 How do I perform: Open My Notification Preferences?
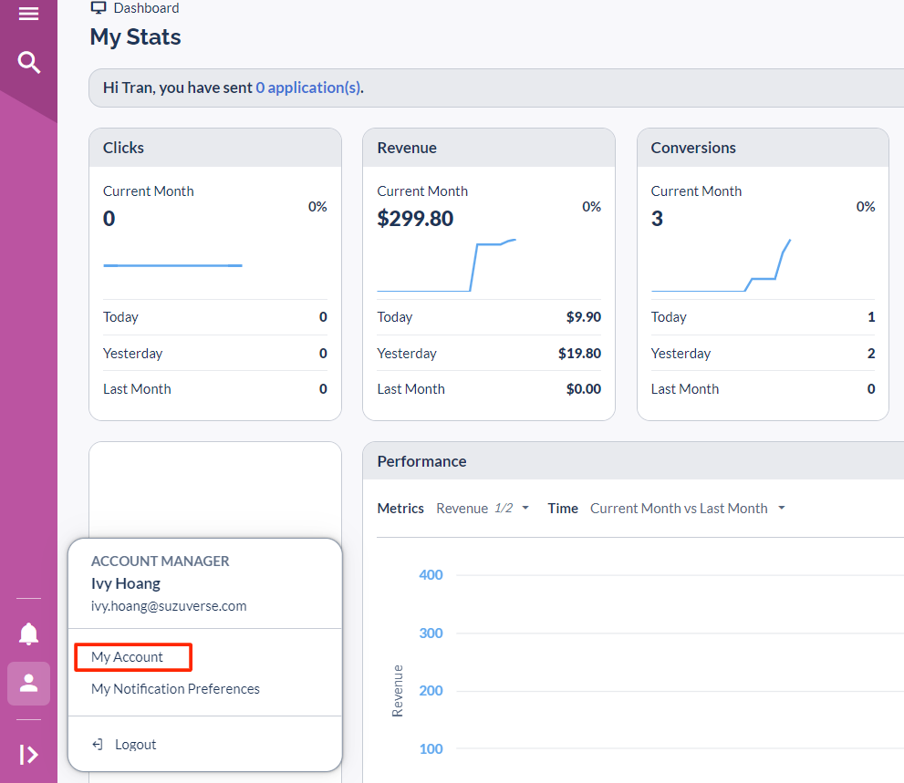click(x=175, y=689)
